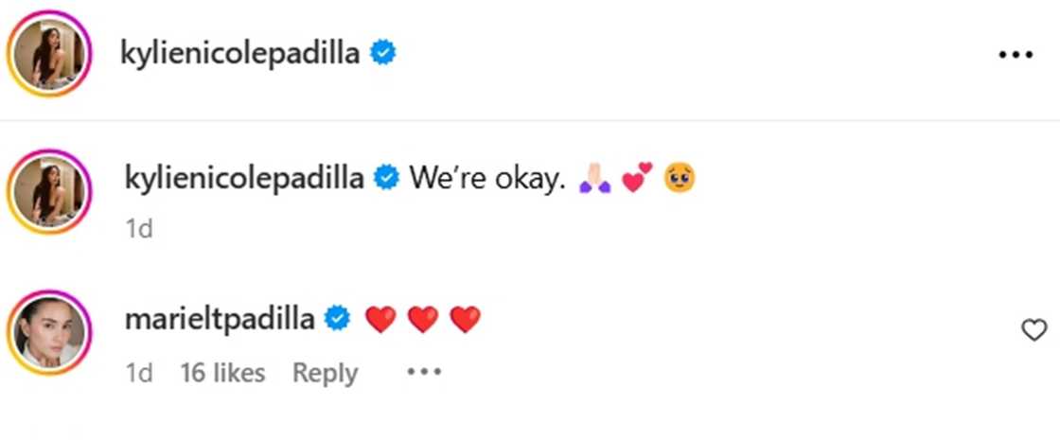
Task: Click the verified badge in the post header
Action: tap(381, 54)
